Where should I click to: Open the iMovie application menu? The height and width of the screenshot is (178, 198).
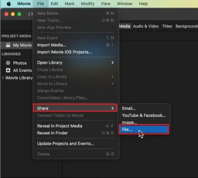(24, 4)
